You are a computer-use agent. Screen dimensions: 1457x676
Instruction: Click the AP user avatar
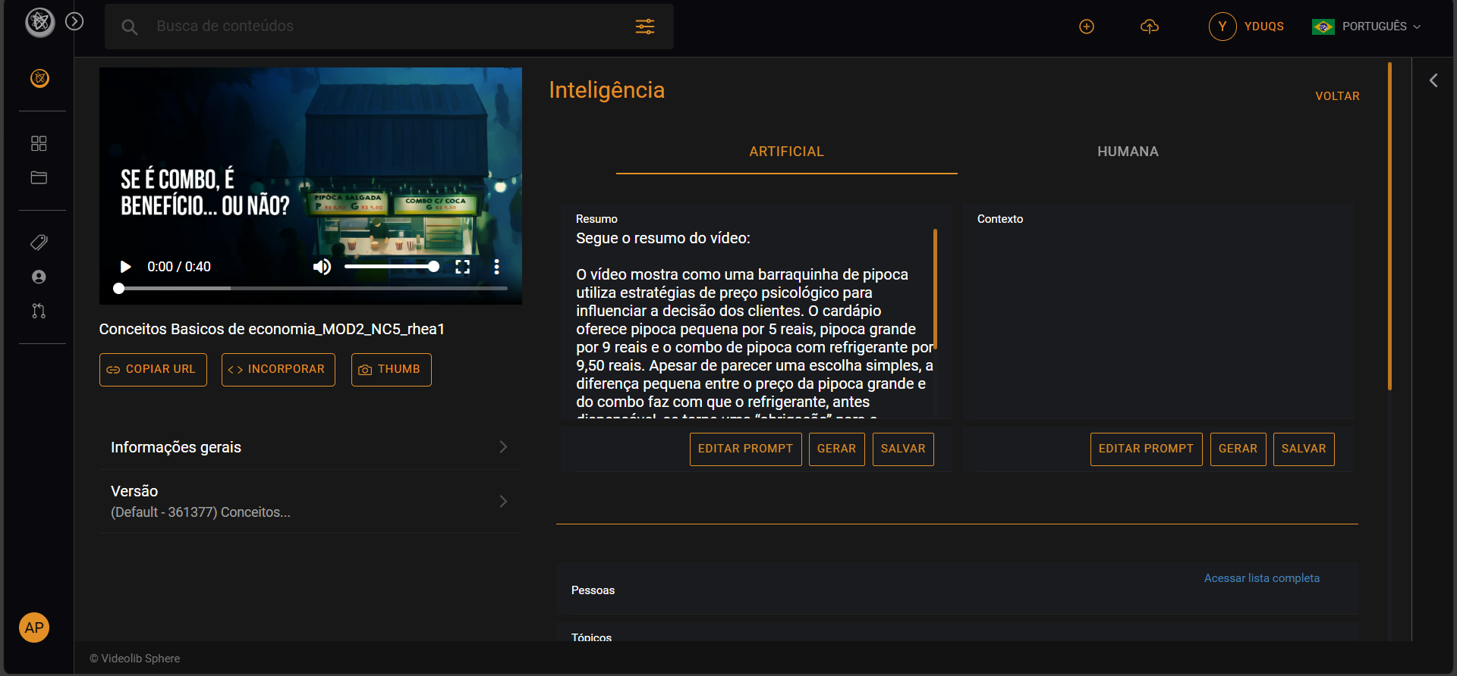[x=34, y=627]
